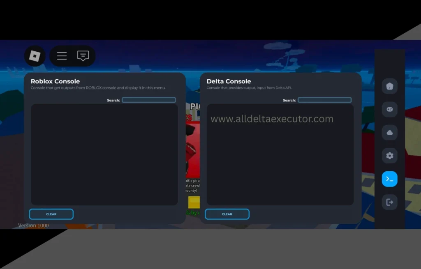
Task: Open the games face icon in the sidebar
Action: pyautogui.click(x=389, y=109)
